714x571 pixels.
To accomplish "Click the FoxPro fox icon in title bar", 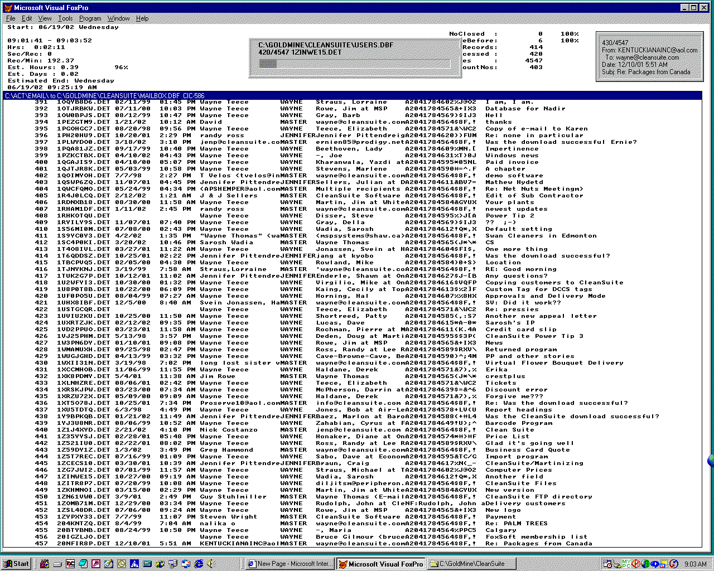I will 7,7.
